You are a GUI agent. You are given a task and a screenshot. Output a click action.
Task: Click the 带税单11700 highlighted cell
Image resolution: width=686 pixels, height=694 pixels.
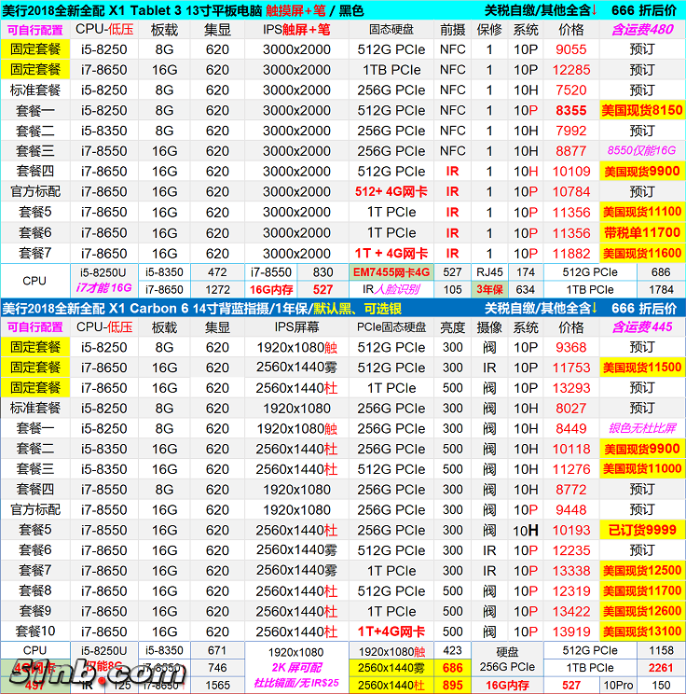click(641, 232)
